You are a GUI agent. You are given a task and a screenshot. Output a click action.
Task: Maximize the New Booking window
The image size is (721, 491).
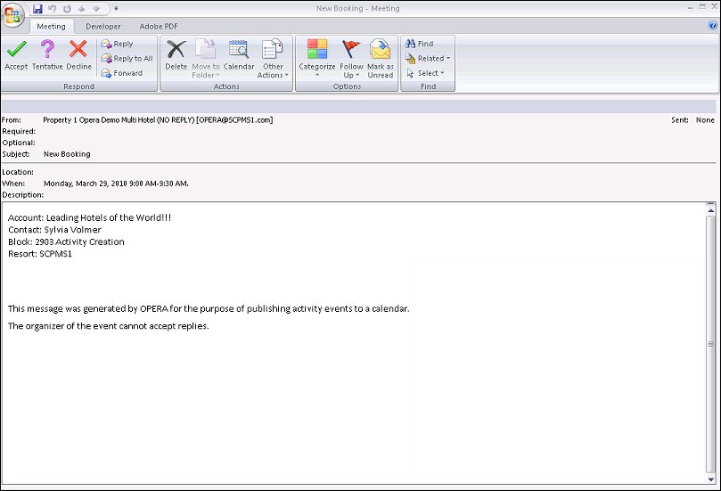tap(702, 7)
